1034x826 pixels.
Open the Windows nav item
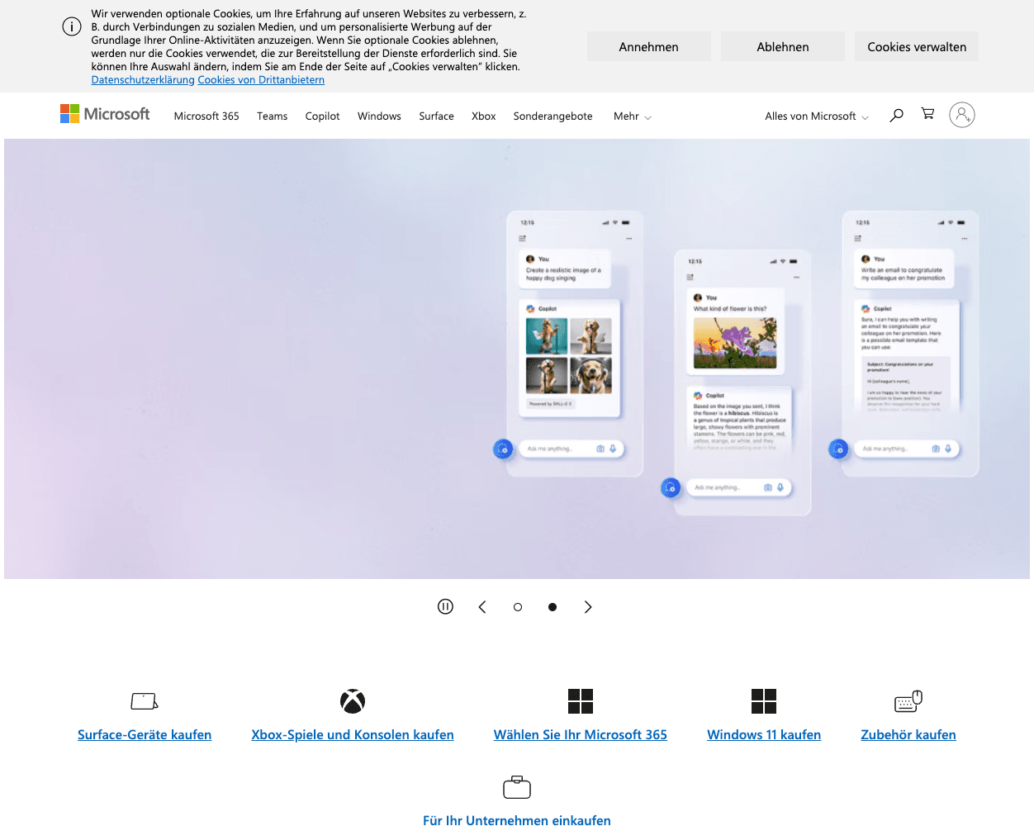(x=379, y=116)
